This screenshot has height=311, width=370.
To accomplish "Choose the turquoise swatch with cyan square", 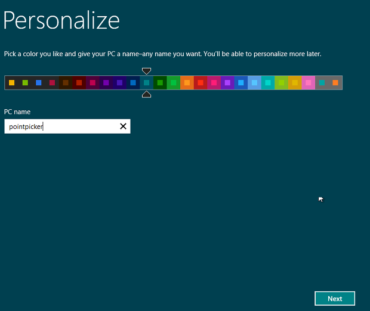I will tap(268, 82).
